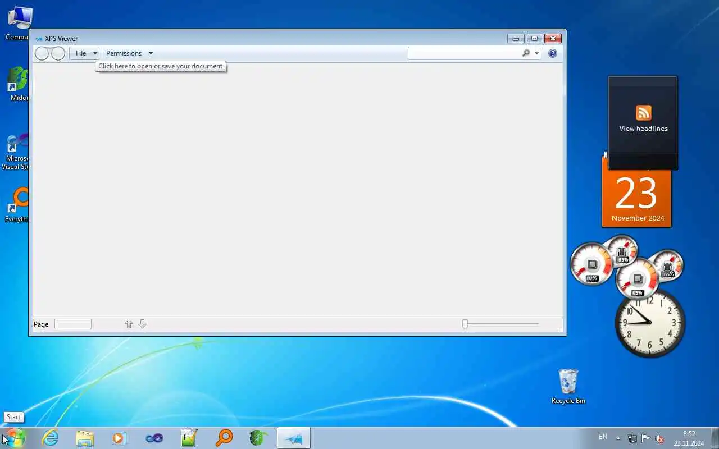Select the Recycle Bin desktop icon
This screenshot has width=719, height=449.
[568, 386]
